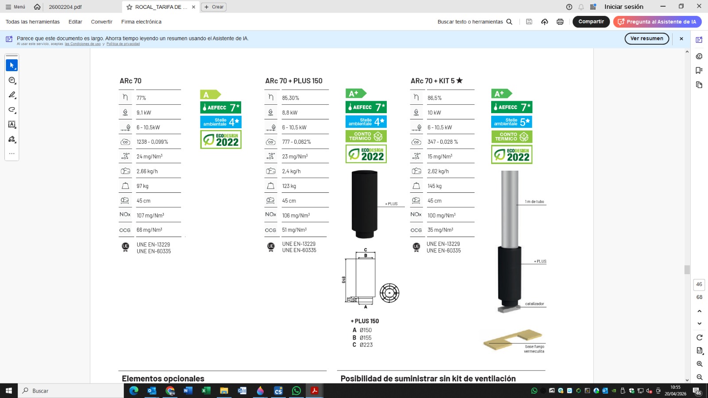
Task: Open the Editar menu item
Action: [75, 22]
